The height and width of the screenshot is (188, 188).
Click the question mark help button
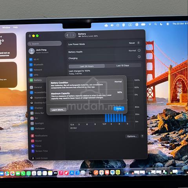[142, 136]
